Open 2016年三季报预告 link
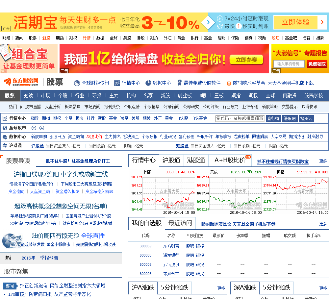This screenshot has width=329, height=299. coord(40,258)
